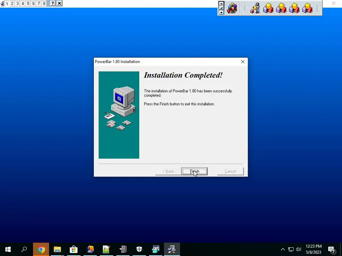Click the PowerBar dock corner button
The width and height of the screenshot is (342, 256).
[221, 8]
